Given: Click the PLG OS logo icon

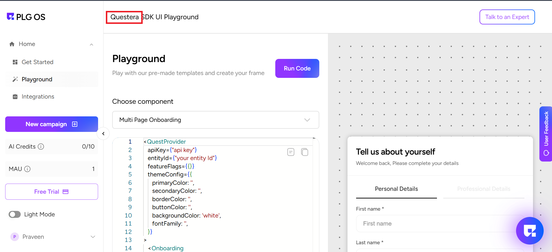Looking at the screenshot, I should tap(11, 17).
